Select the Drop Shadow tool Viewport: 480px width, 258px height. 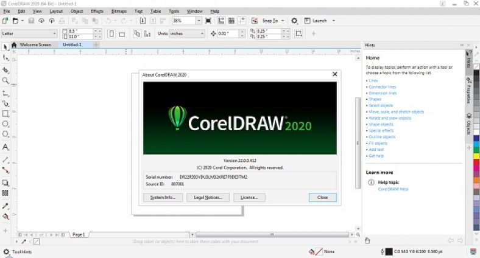[x=5, y=183]
